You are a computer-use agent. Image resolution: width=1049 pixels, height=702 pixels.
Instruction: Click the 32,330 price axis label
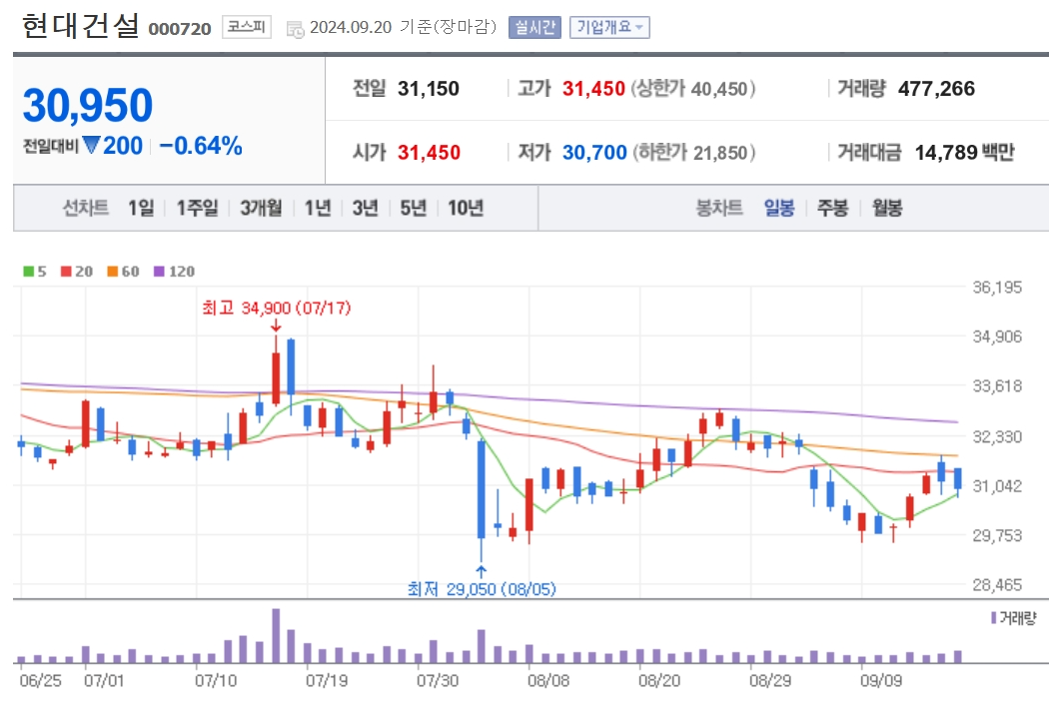coord(997,436)
